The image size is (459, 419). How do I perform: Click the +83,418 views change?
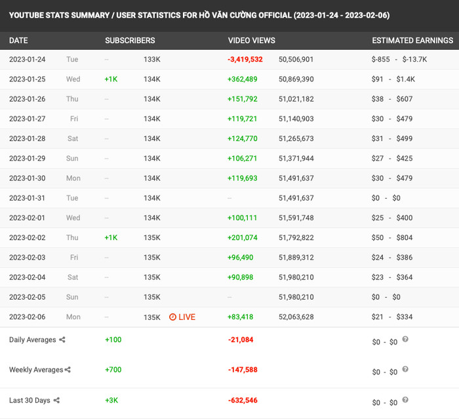pos(241,317)
